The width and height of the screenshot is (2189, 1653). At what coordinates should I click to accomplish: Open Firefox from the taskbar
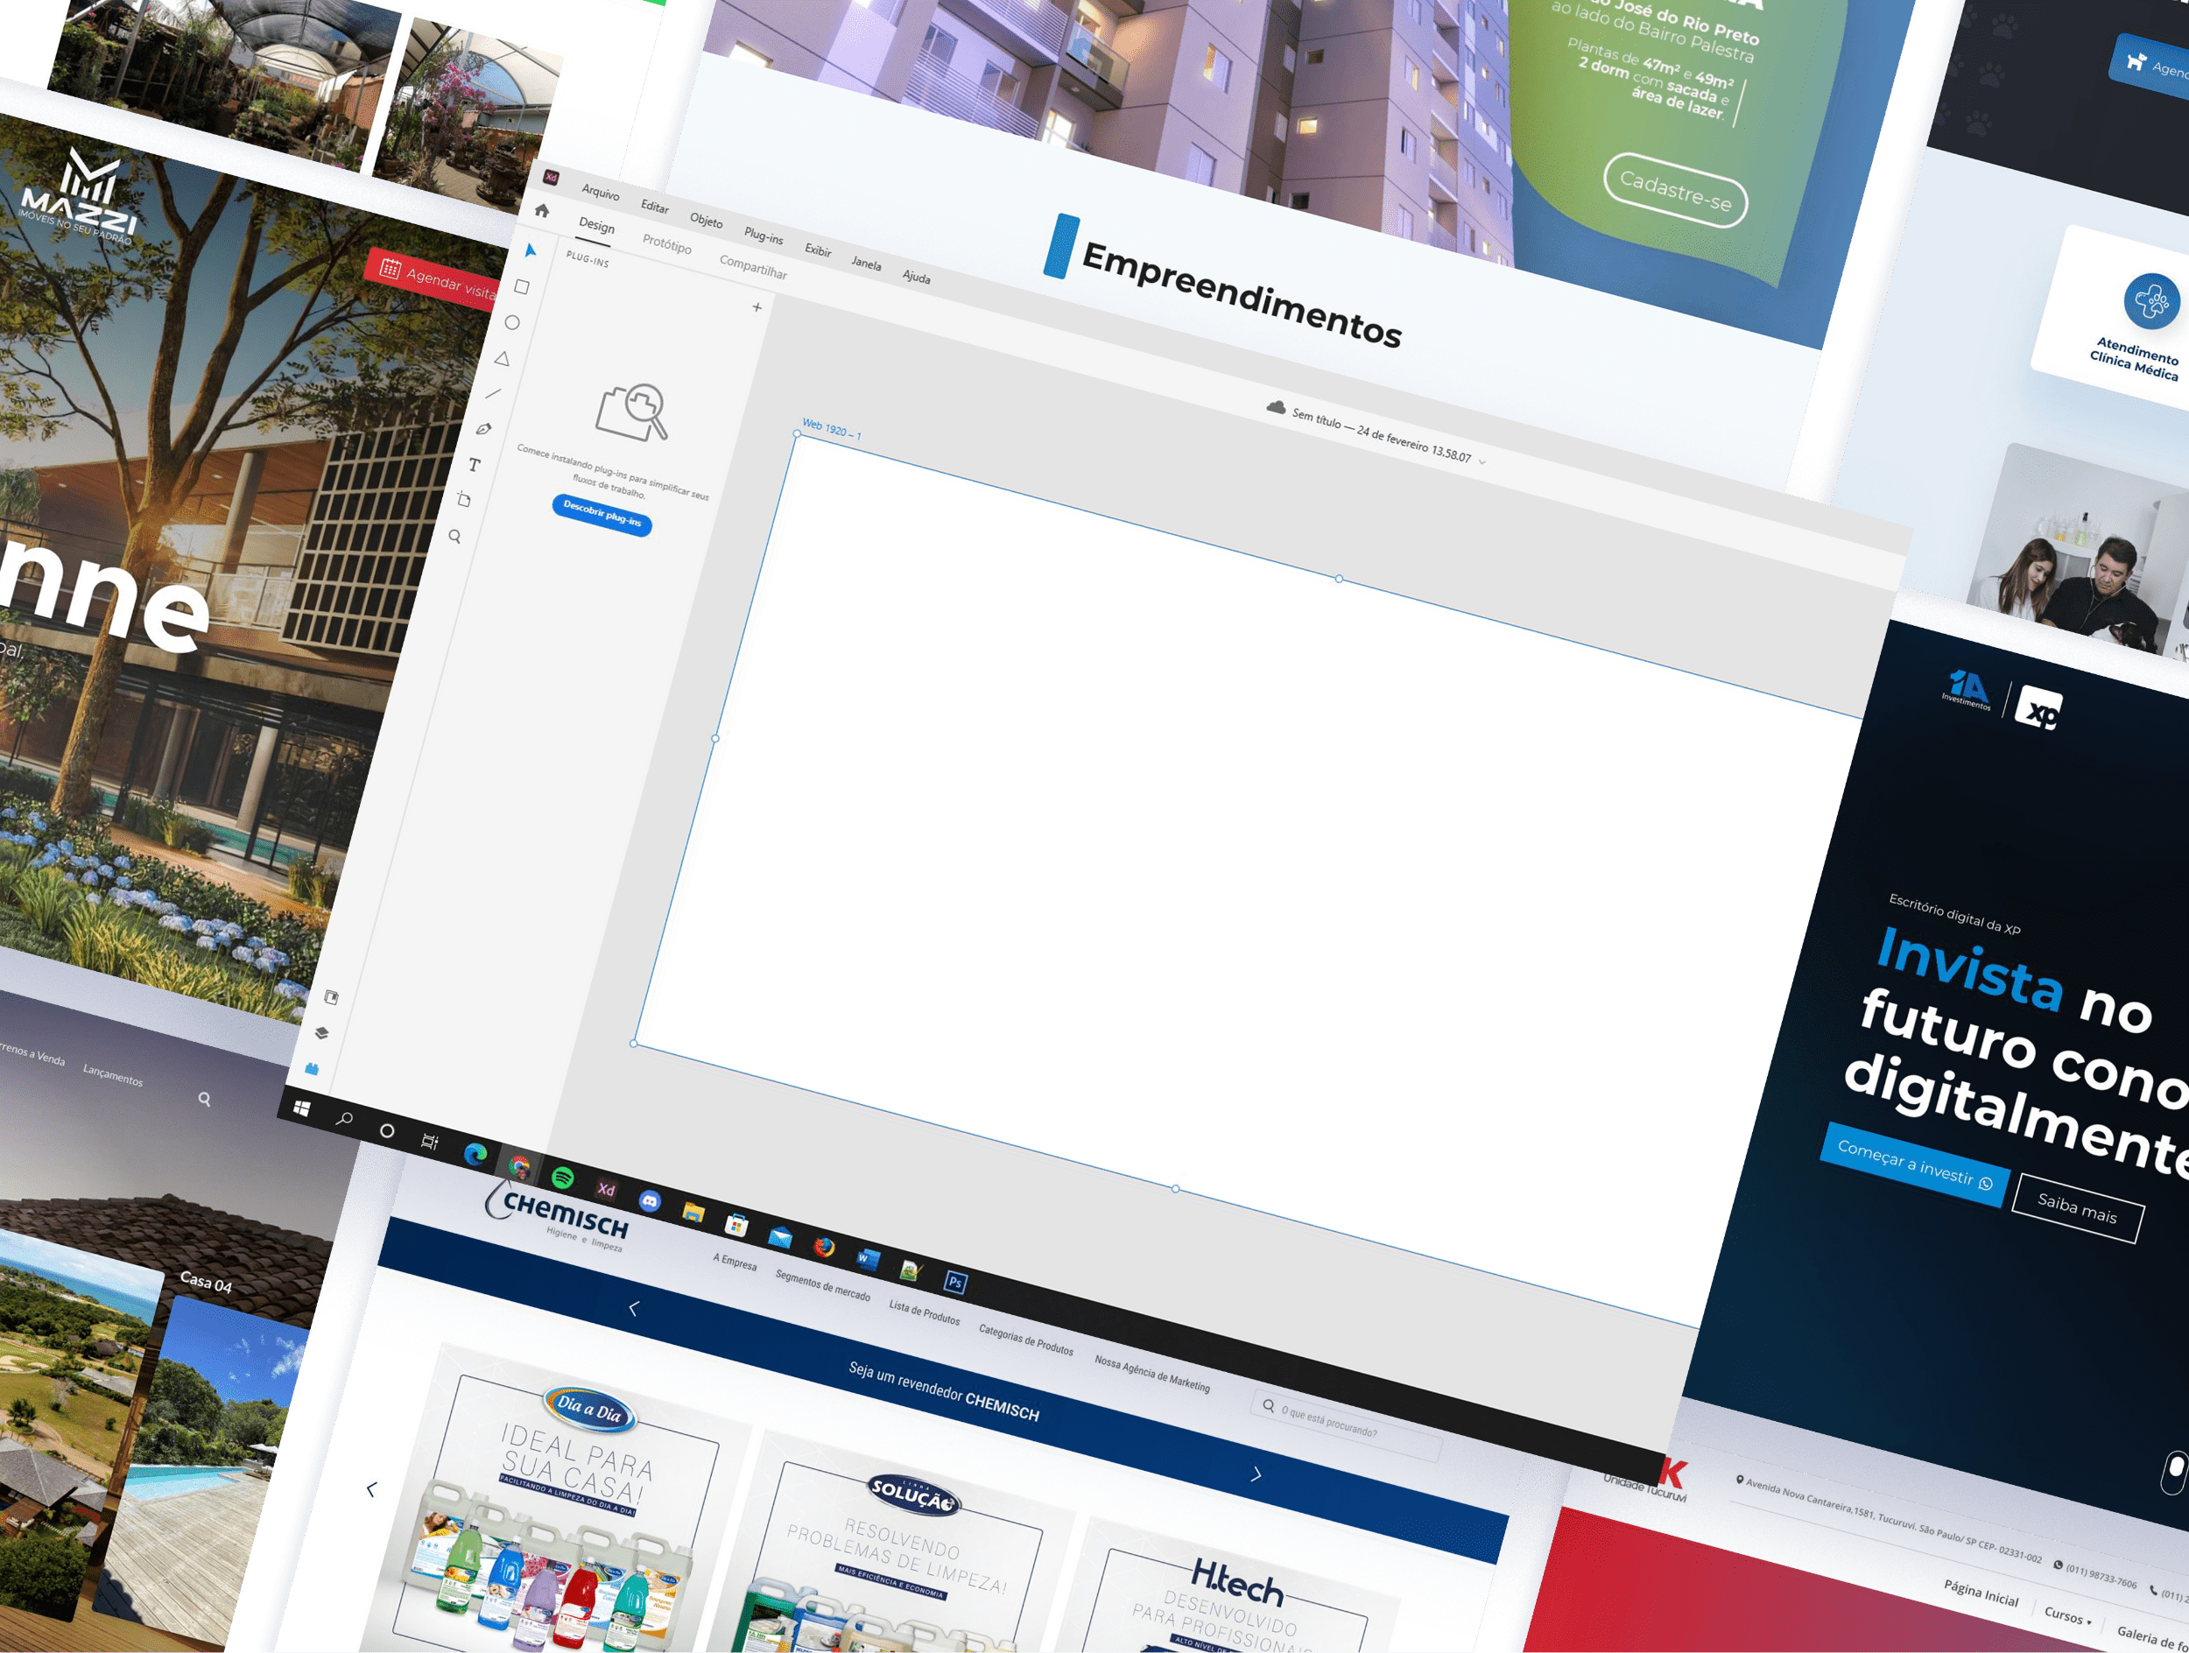[823, 1248]
